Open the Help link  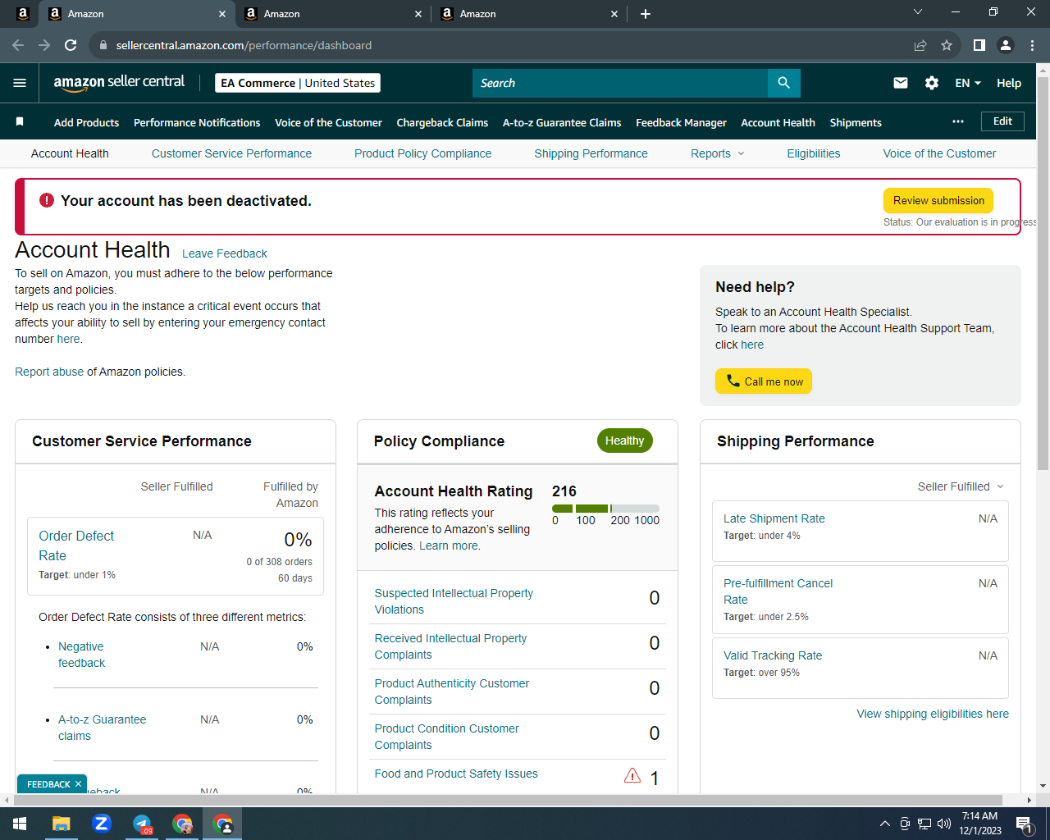coord(1009,83)
